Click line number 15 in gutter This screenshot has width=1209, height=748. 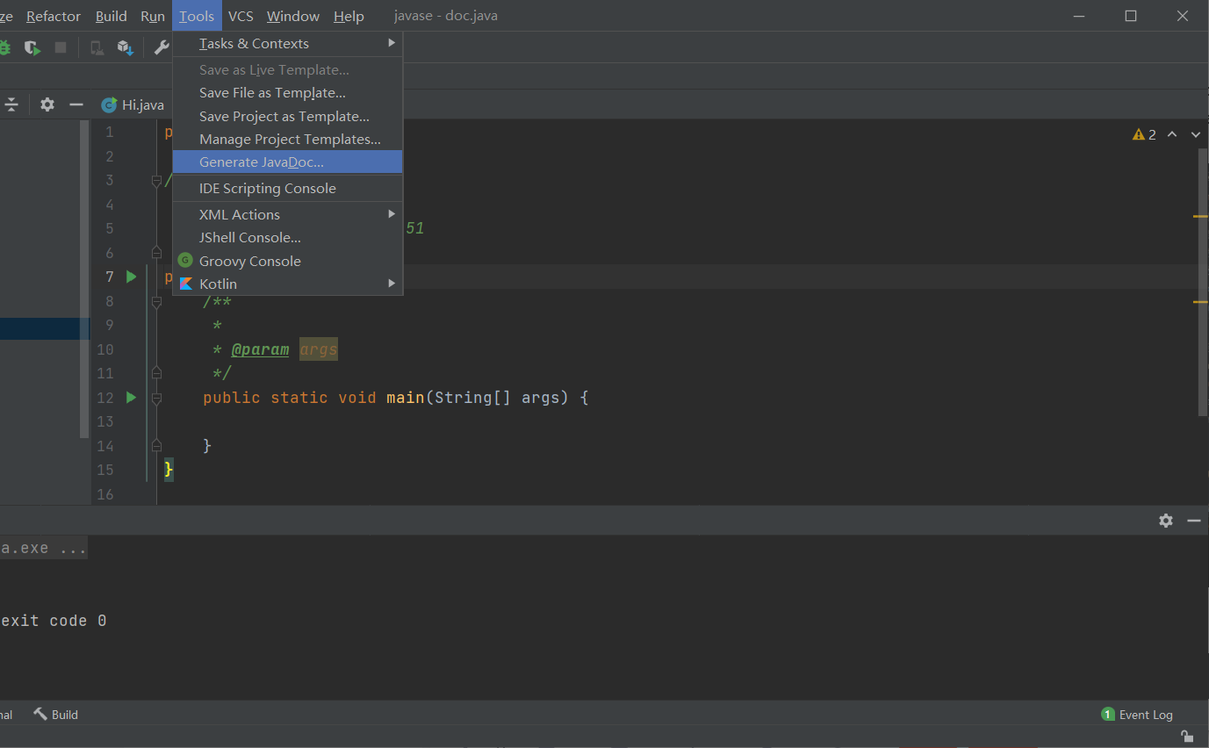[x=105, y=470]
